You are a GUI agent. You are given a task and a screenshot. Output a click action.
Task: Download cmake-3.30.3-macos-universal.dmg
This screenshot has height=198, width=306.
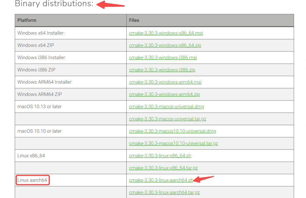pos(167,107)
